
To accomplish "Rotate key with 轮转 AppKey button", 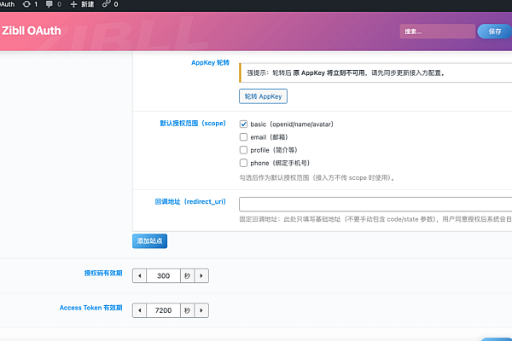I will click(x=263, y=96).
